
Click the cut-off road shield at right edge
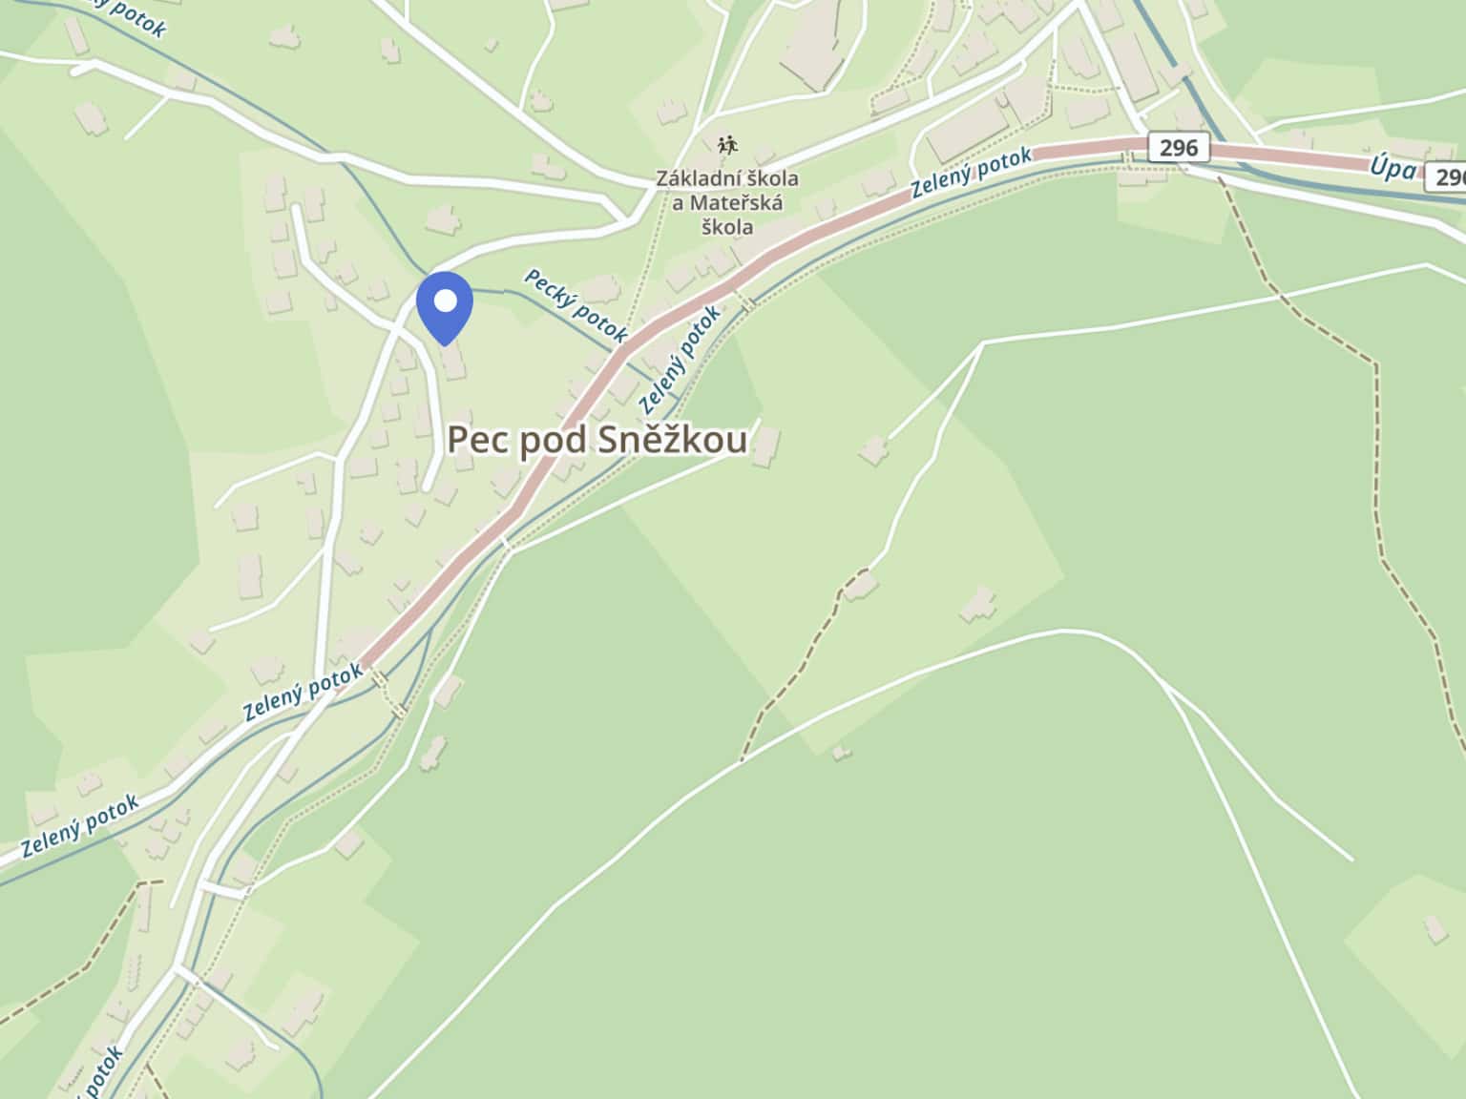click(x=1445, y=177)
